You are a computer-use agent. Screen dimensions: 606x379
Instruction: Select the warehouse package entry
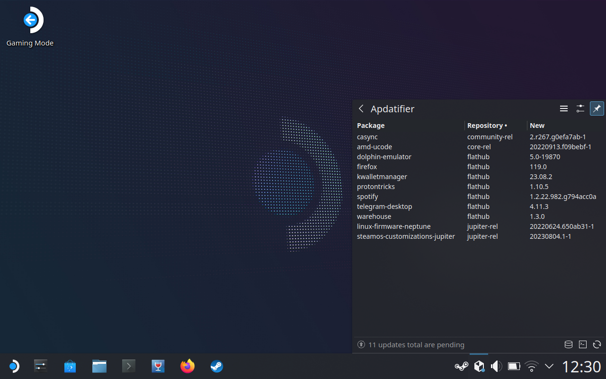(479, 217)
